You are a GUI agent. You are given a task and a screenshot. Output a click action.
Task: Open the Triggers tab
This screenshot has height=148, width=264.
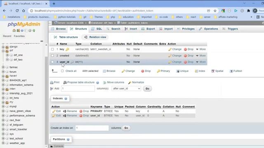[230, 29]
